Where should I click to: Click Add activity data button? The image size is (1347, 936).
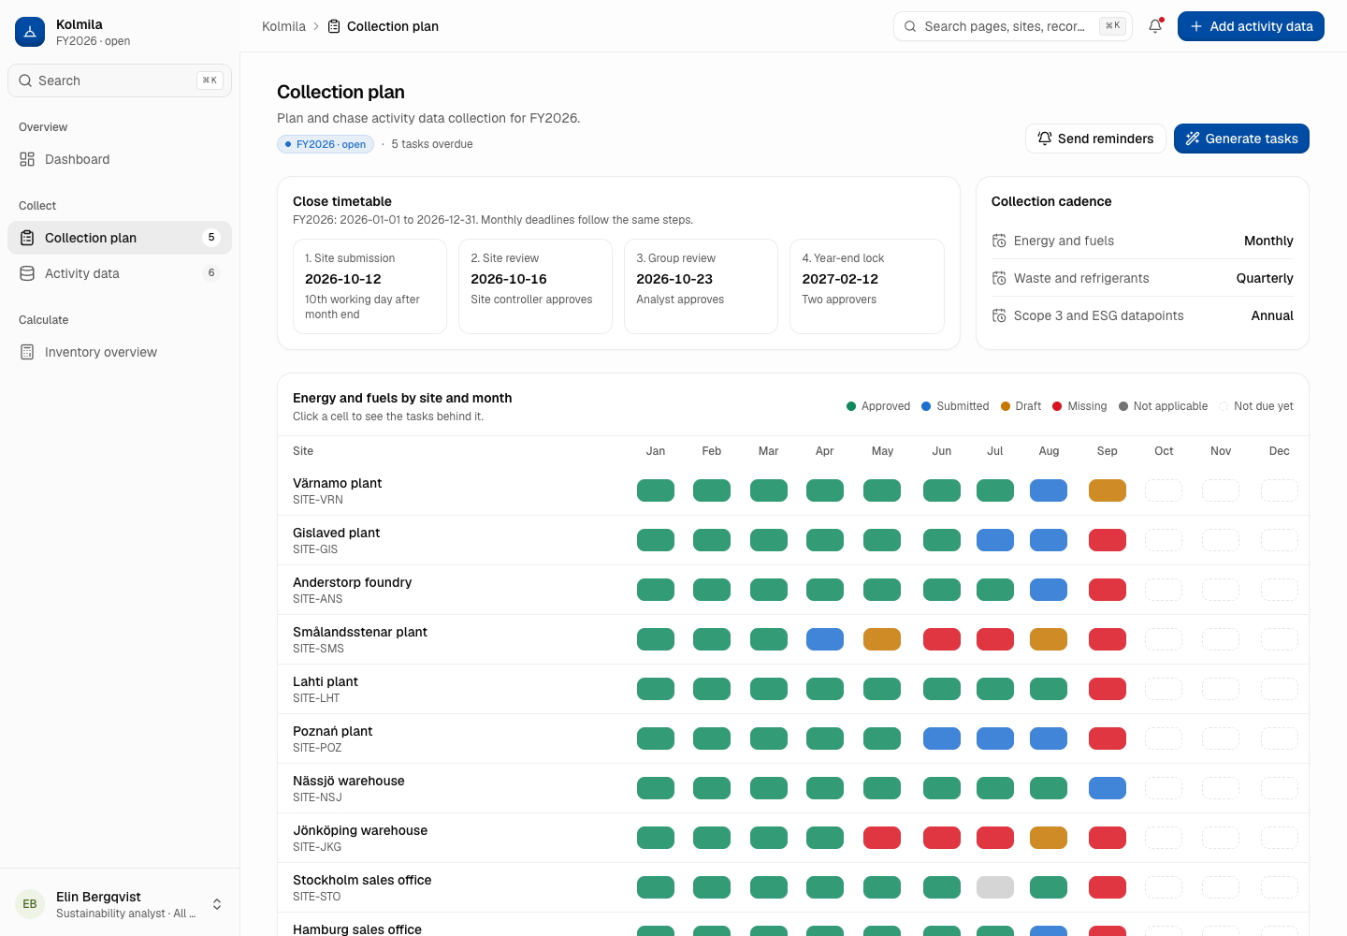click(x=1251, y=26)
